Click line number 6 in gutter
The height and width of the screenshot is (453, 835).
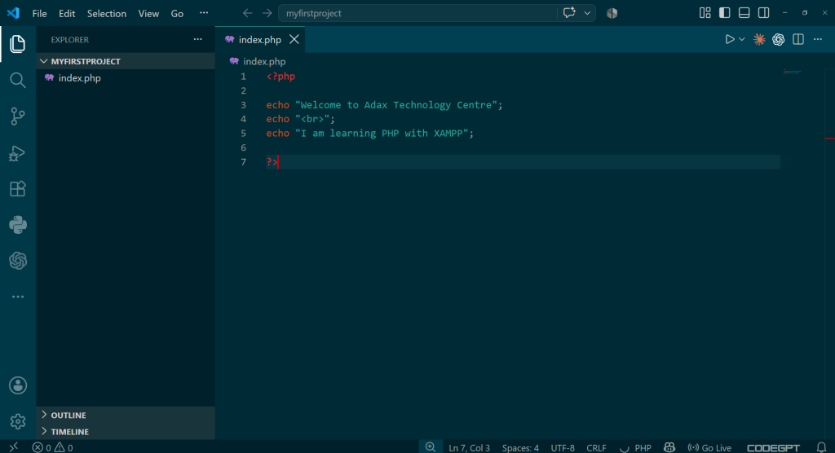[243, 147]
